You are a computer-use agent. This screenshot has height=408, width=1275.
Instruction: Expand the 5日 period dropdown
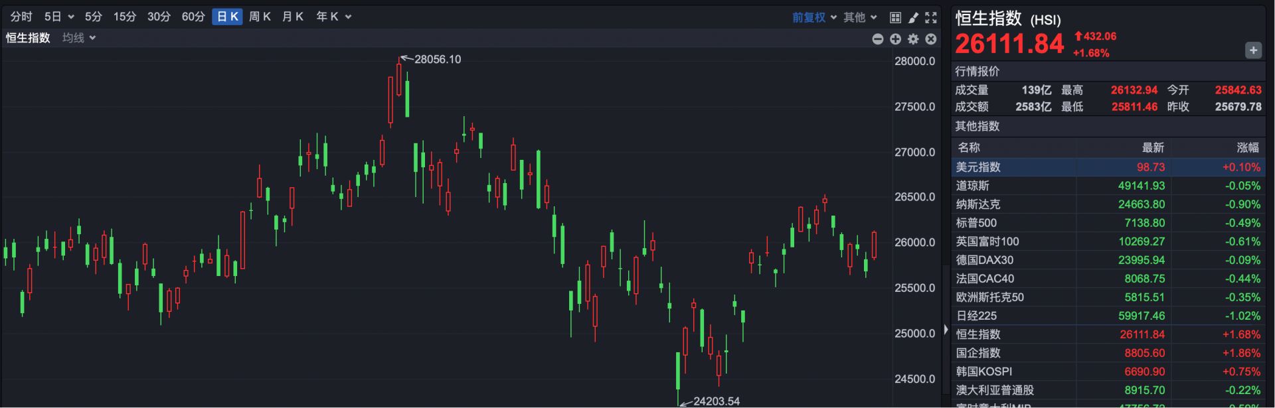point(59,17)
